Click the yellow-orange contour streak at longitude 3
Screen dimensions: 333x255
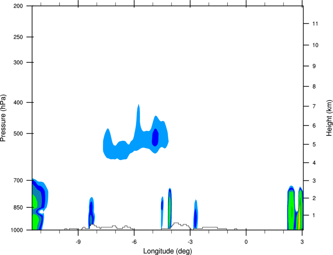[x=299, y=217]
